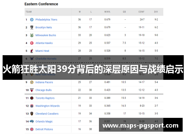Open the Orlando Magic team link

(44, 122)
